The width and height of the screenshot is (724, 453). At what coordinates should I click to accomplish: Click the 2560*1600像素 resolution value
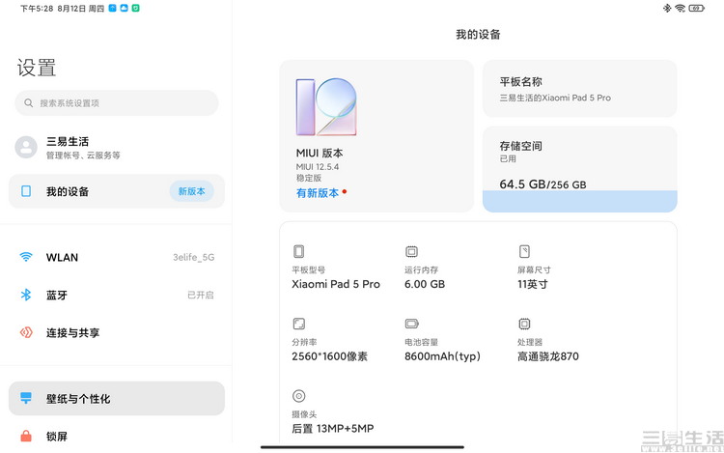(330, 356)
